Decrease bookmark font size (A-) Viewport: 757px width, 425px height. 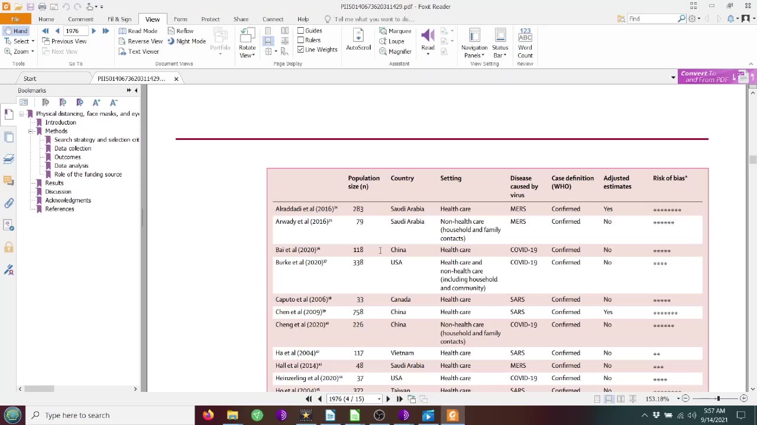pyautogui.click(x=114, y=102)
